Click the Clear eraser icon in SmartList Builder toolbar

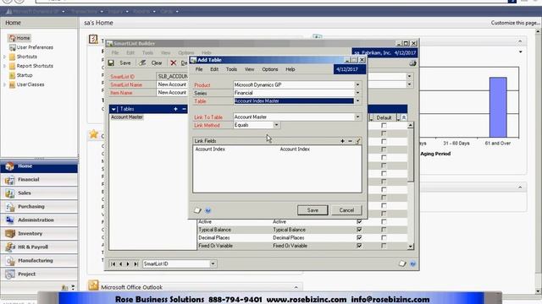coord(142,62)
